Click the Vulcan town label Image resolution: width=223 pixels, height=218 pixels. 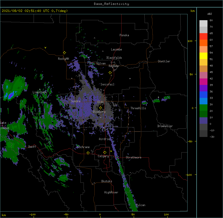coord(140,205)
